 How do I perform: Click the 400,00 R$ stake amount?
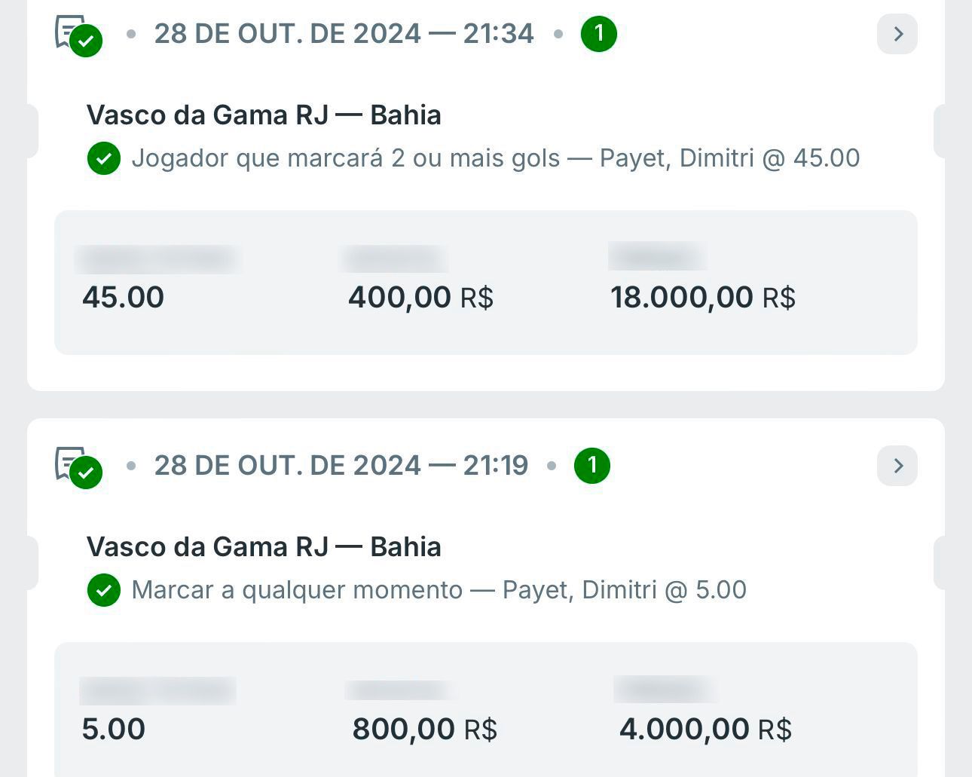tap(420, 298)
